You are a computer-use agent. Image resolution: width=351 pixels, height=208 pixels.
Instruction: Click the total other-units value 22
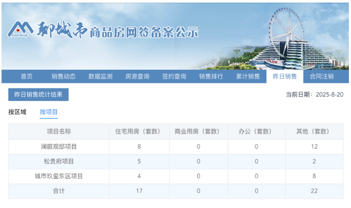(x=314, y=191)
